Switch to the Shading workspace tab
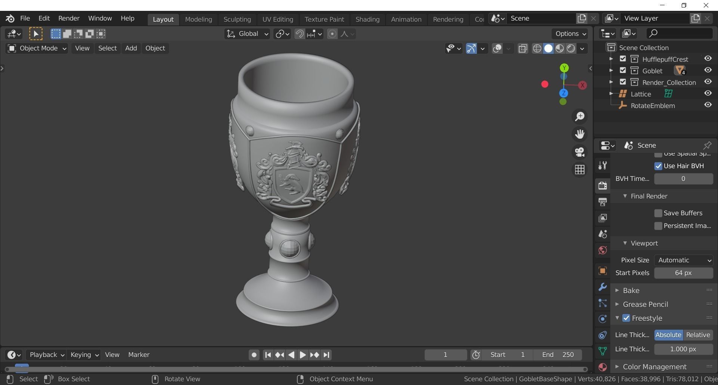 click(x=367, y=19)
